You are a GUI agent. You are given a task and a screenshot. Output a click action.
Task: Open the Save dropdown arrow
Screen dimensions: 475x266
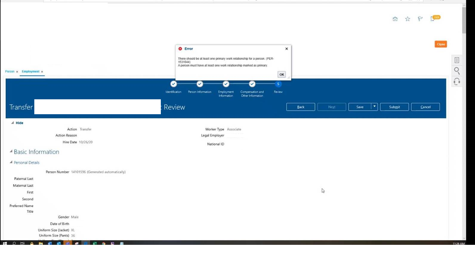pos(374,107)
